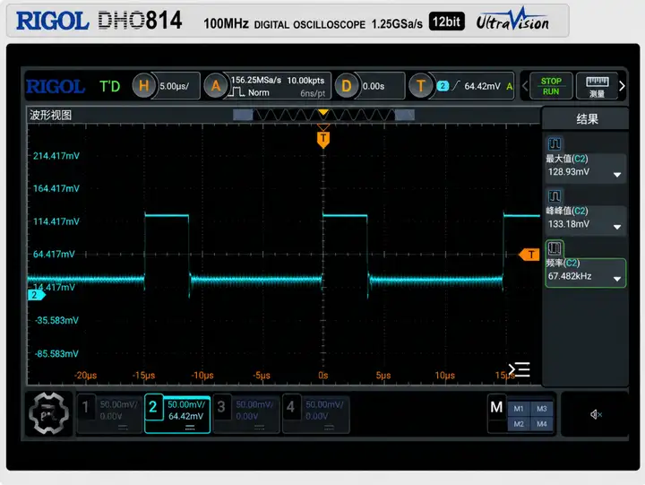Click the 0.00s delay value
The image size is (645, 485).
tap(374, 86)
